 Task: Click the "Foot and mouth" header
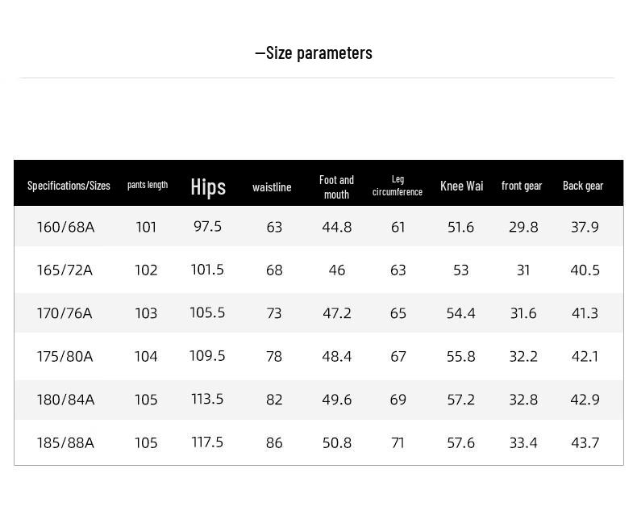[336, 186]
